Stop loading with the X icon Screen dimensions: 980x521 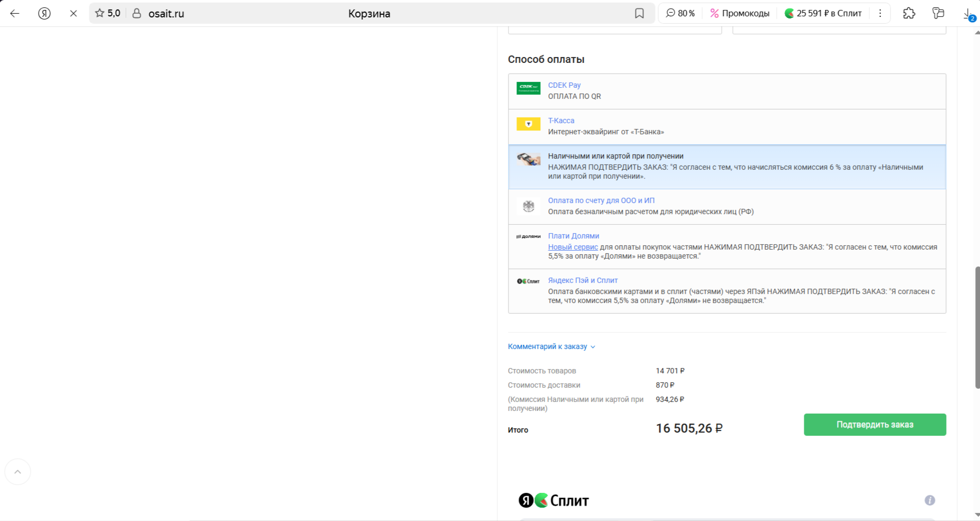[74, 14]
